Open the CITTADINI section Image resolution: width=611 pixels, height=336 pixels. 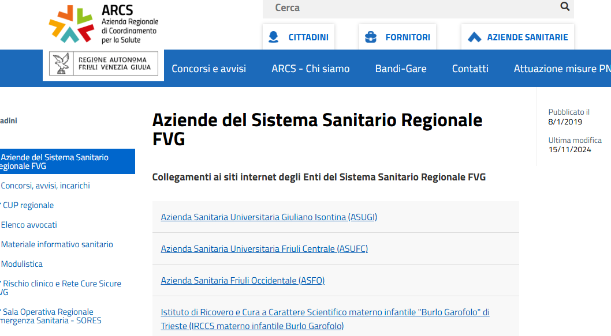[299, 37]
